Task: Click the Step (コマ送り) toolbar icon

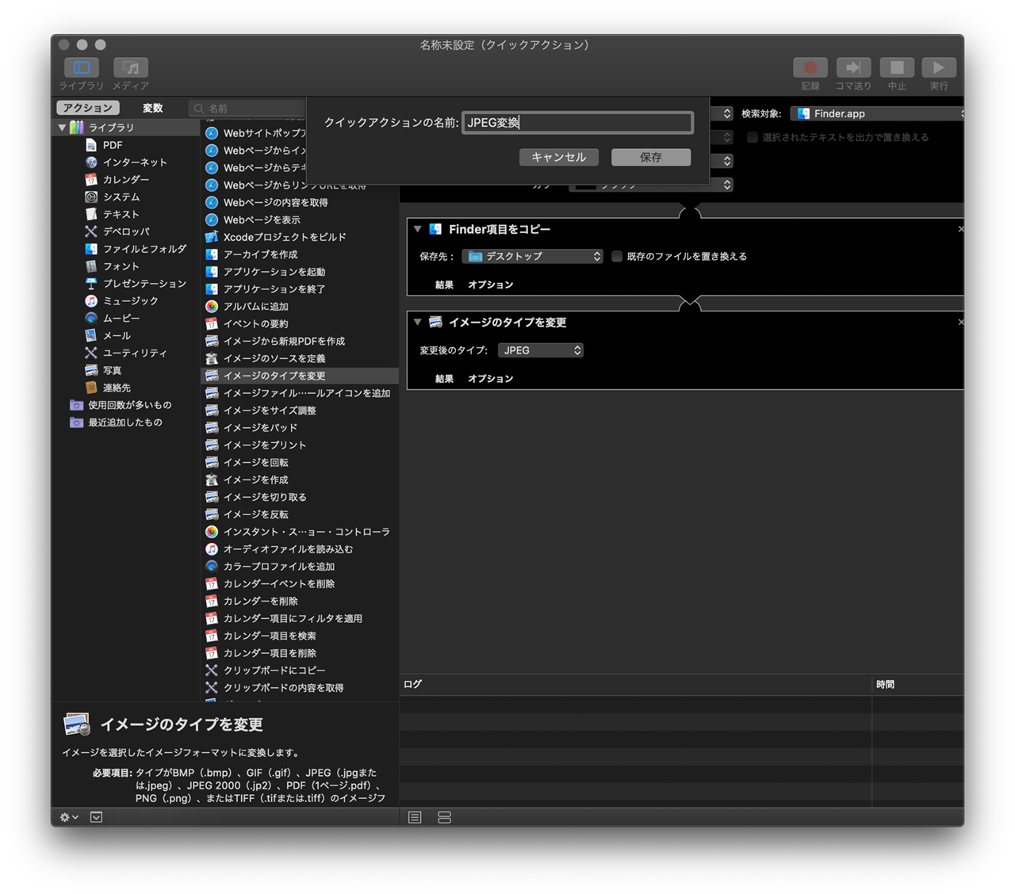Action: click(x=852, y=68)
